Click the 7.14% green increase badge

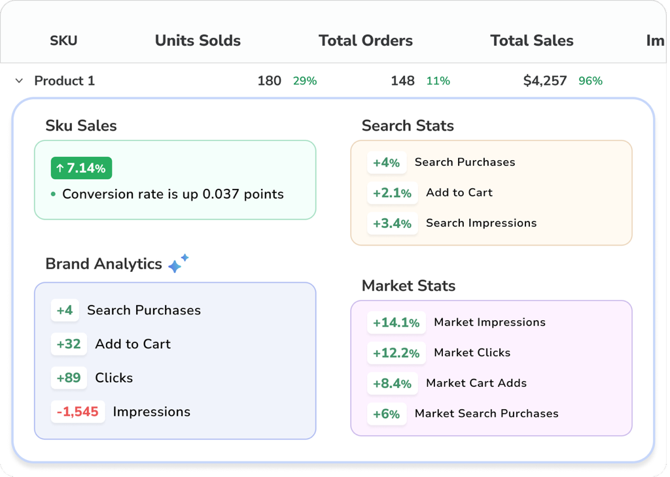[x=81, y=168]
